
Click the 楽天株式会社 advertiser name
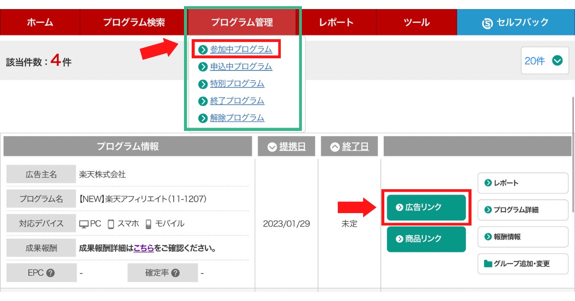click(103, 174)
